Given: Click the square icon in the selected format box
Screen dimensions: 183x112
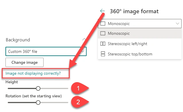Looking at the screenshot, I should [103, 24].
